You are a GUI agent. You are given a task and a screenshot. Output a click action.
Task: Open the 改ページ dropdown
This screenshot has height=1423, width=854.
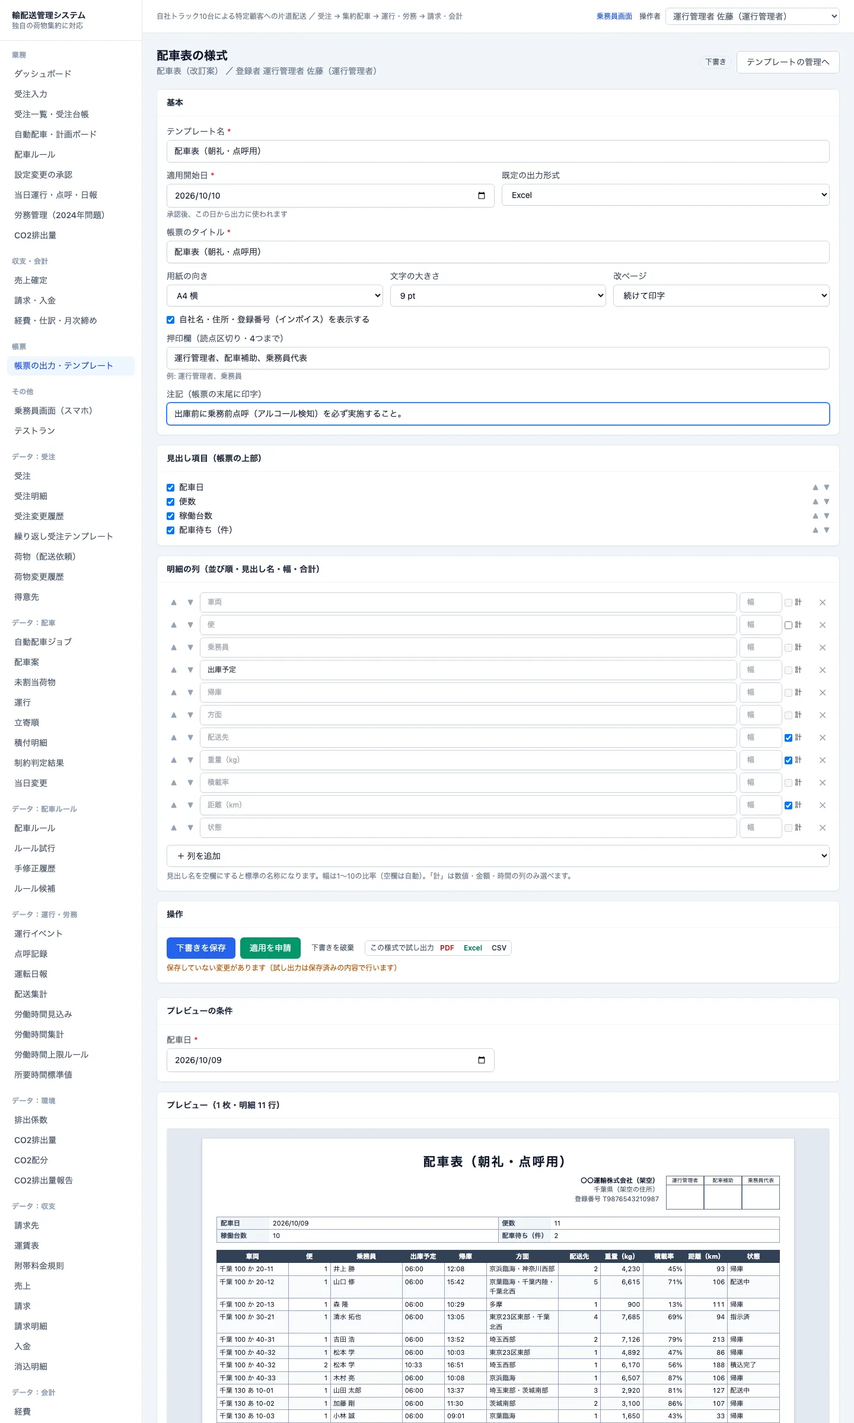(x=721, y=296)
